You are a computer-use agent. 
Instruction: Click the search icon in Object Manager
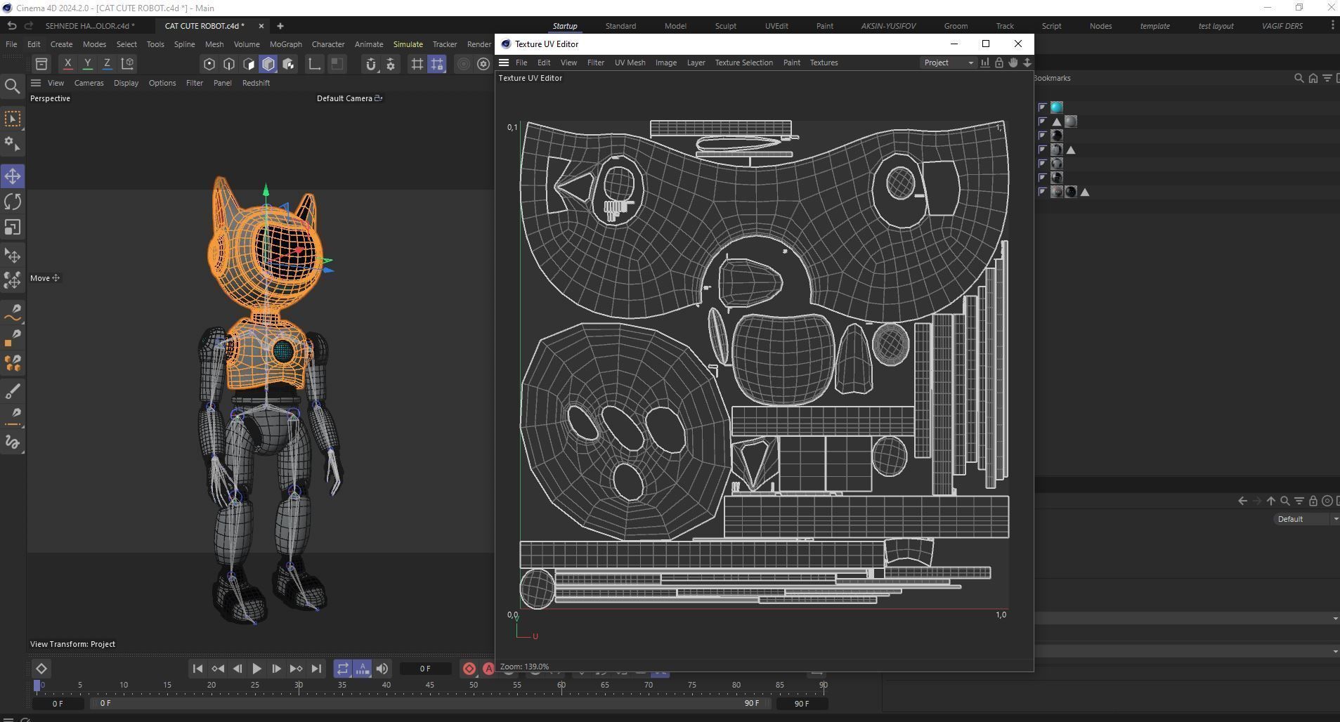tap(1299, 78)
